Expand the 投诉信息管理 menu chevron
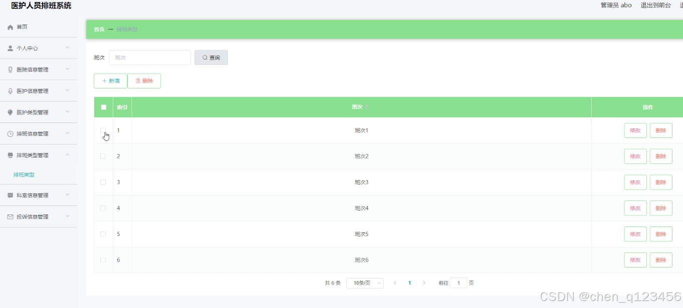The height and width of the screenshot is (308, 683). (x=68, y=216)
